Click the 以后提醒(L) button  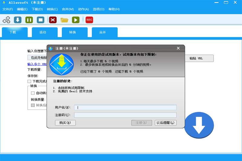pyautogui.click(x=165, y=123)
